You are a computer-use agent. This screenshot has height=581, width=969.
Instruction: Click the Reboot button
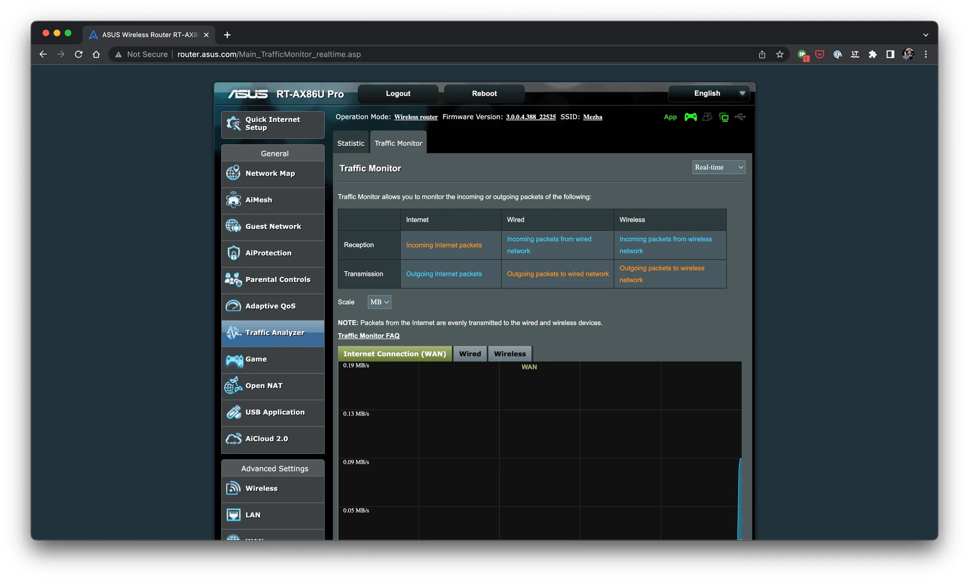pyautogui.click(x=484, y=94)
